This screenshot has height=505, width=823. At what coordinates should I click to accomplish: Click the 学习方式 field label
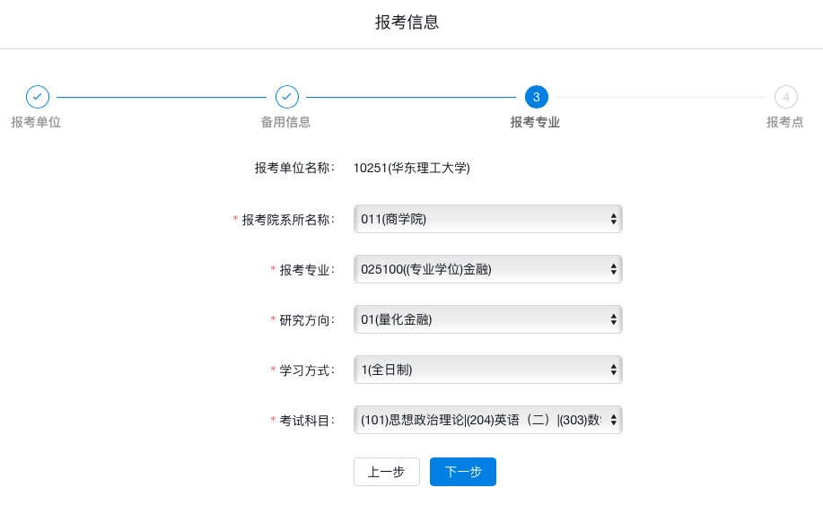pos(307,370)
